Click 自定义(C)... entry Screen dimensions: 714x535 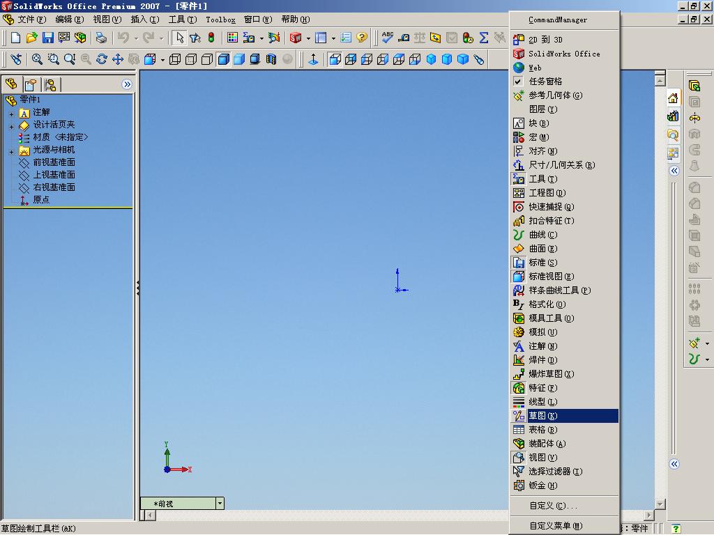point(563,506)
